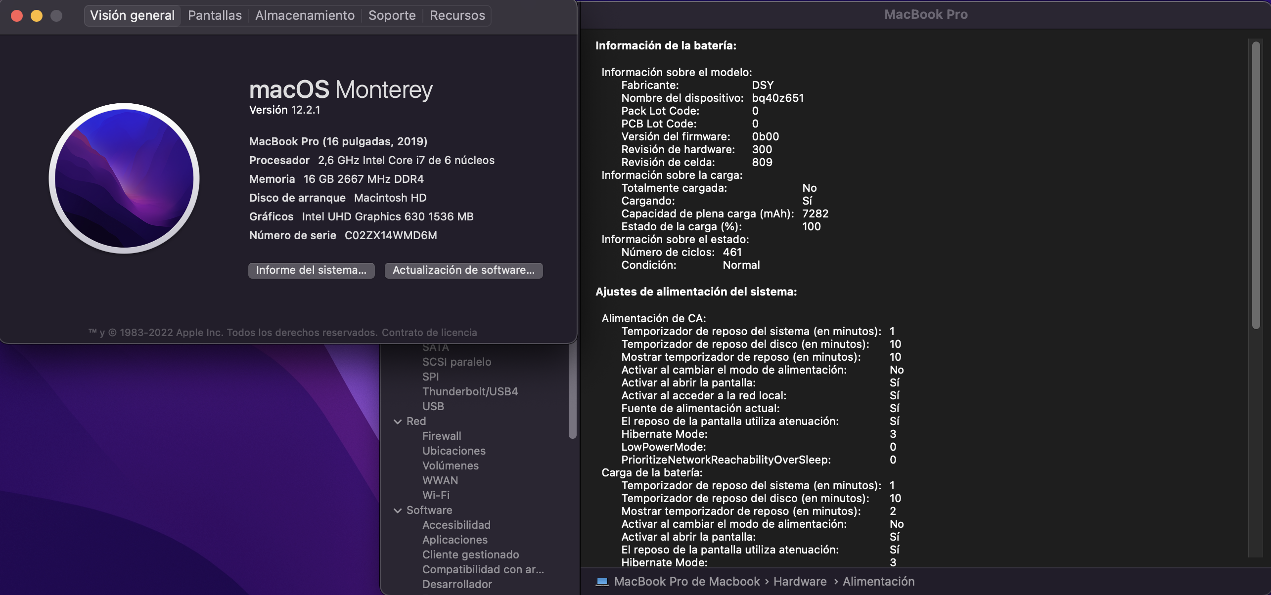The image size is (1271, 595).
Task: Click the Condición value Normal
Action: click(x=741, y=265)
